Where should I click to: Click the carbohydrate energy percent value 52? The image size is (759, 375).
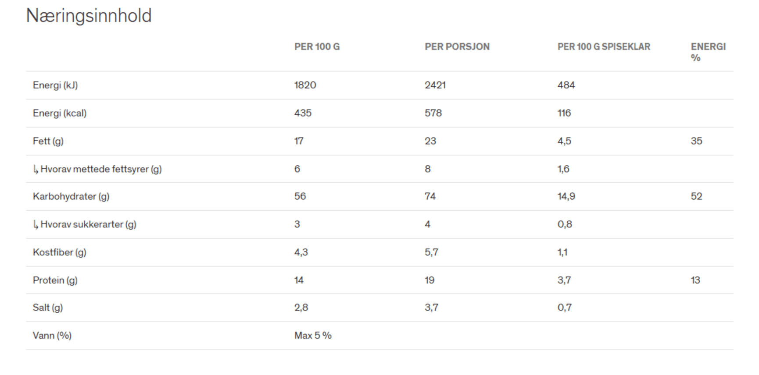(x=696, y=196)
